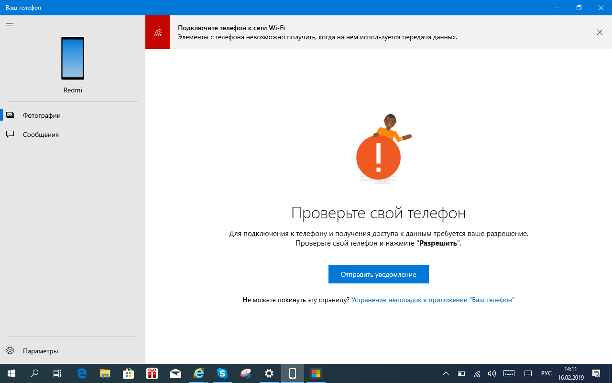This screenshot has width=612, height=383.
Task: Open taskbar search magnifier
Action: click(34, 373)
